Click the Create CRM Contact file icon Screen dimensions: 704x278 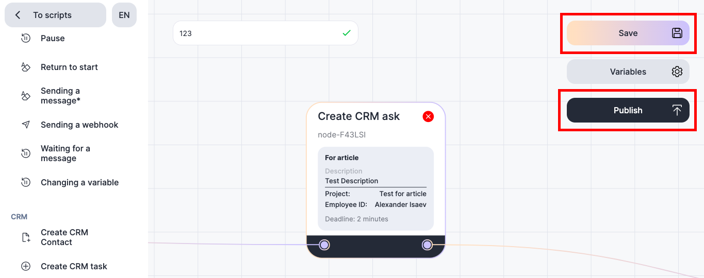coord(26,237)
